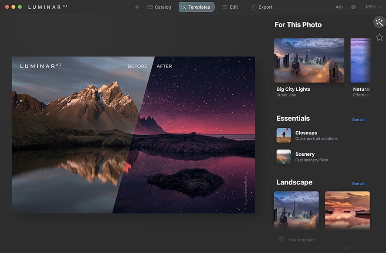This screenshot has height=253, width=386.
Task: Apply the Big City Lights template
Action: pyautogui.click(x=309, y=60)
